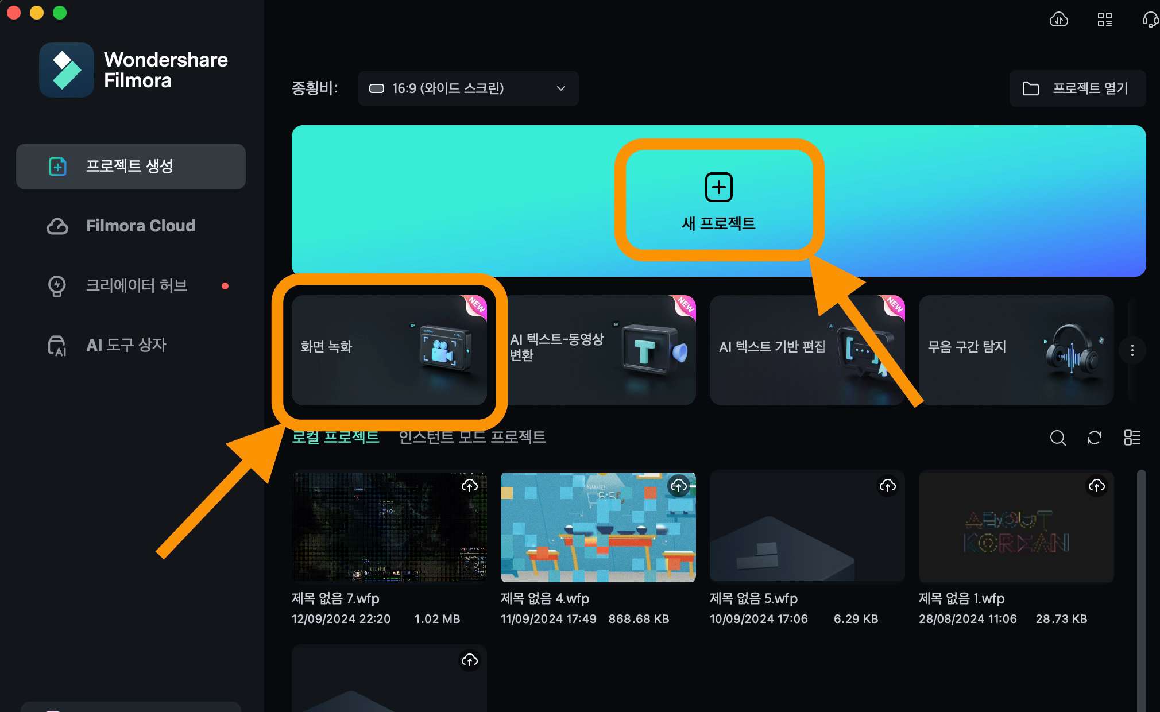Open the 제목 없음 1.wfp project thumbnail
The height and width of the screenshot is (712, 1160).
pos(1016,527)
